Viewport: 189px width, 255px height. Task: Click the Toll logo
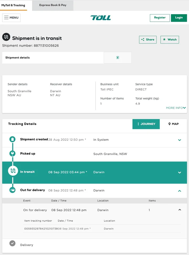pos(101,18)
